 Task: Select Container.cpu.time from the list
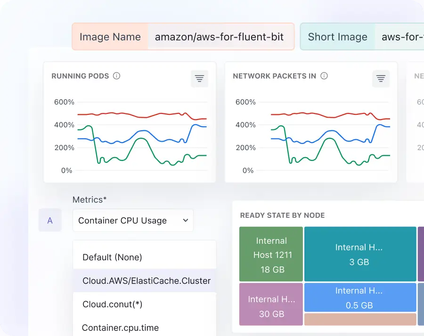click(145, 328)
